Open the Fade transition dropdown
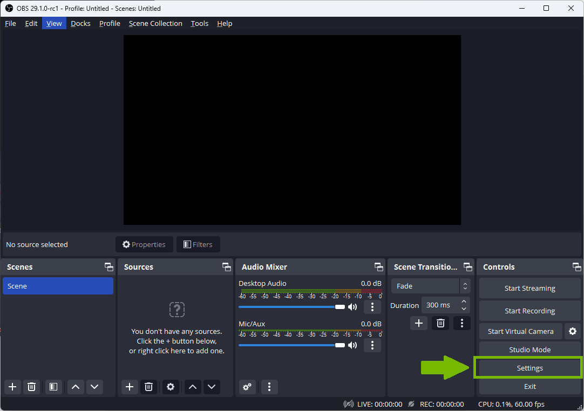584x411 pixels. 431,286
